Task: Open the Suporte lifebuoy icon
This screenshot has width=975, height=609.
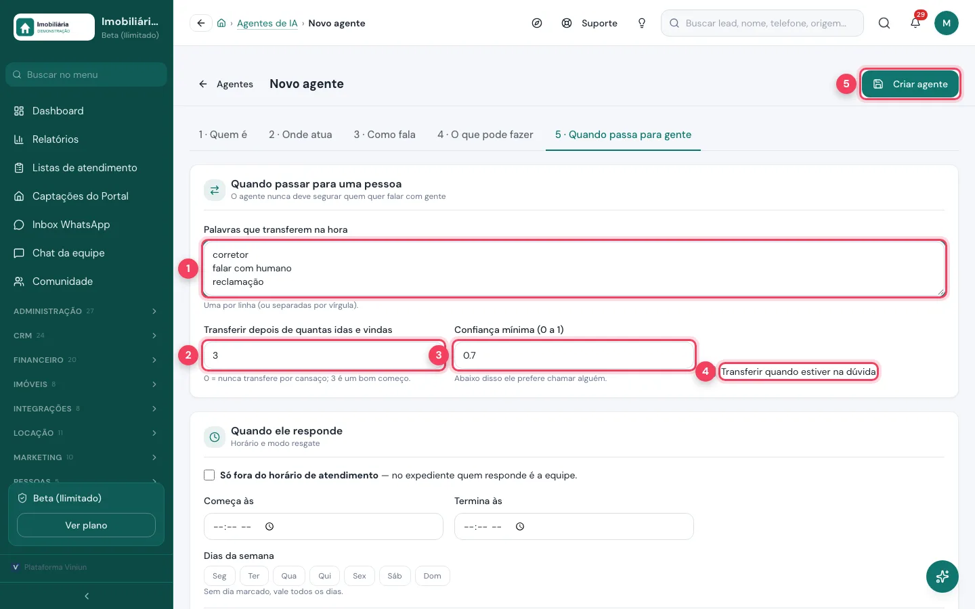Action: pyautogui.click(x=567, y=23)
